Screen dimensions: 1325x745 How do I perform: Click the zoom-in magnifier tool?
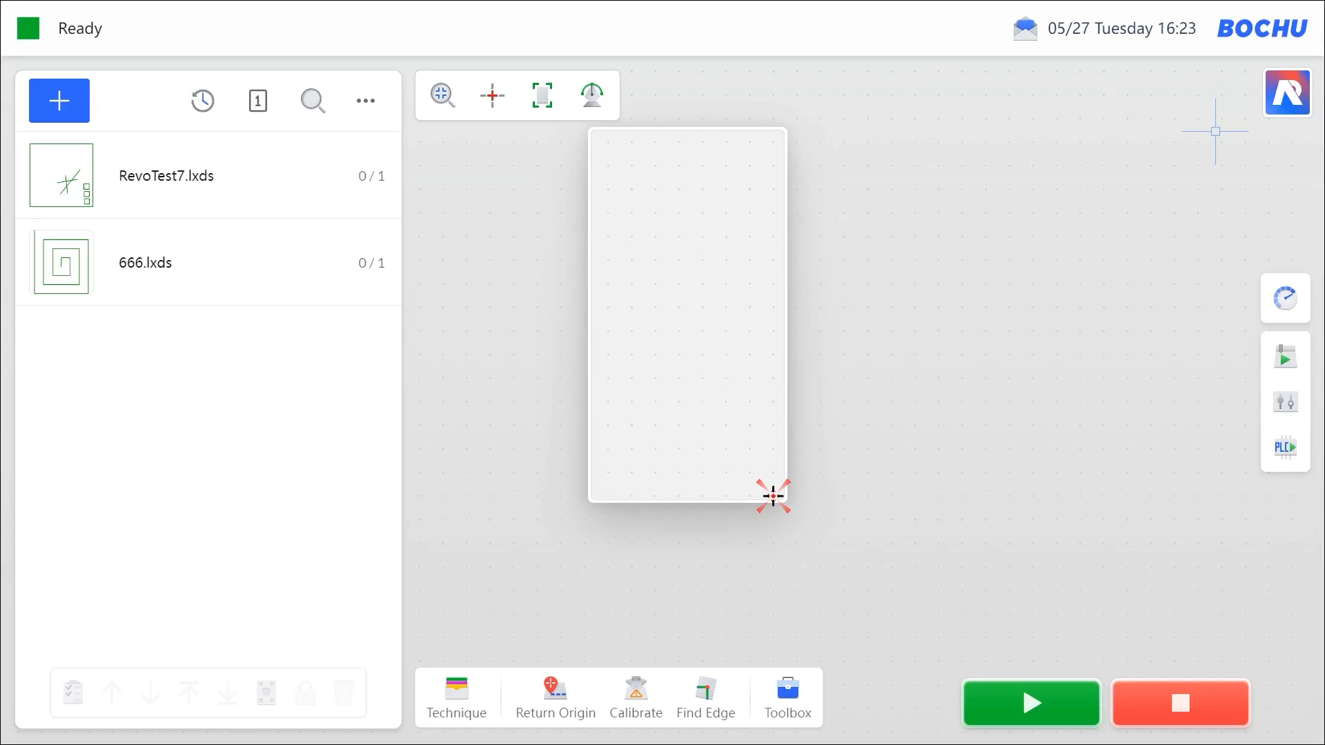443,95
